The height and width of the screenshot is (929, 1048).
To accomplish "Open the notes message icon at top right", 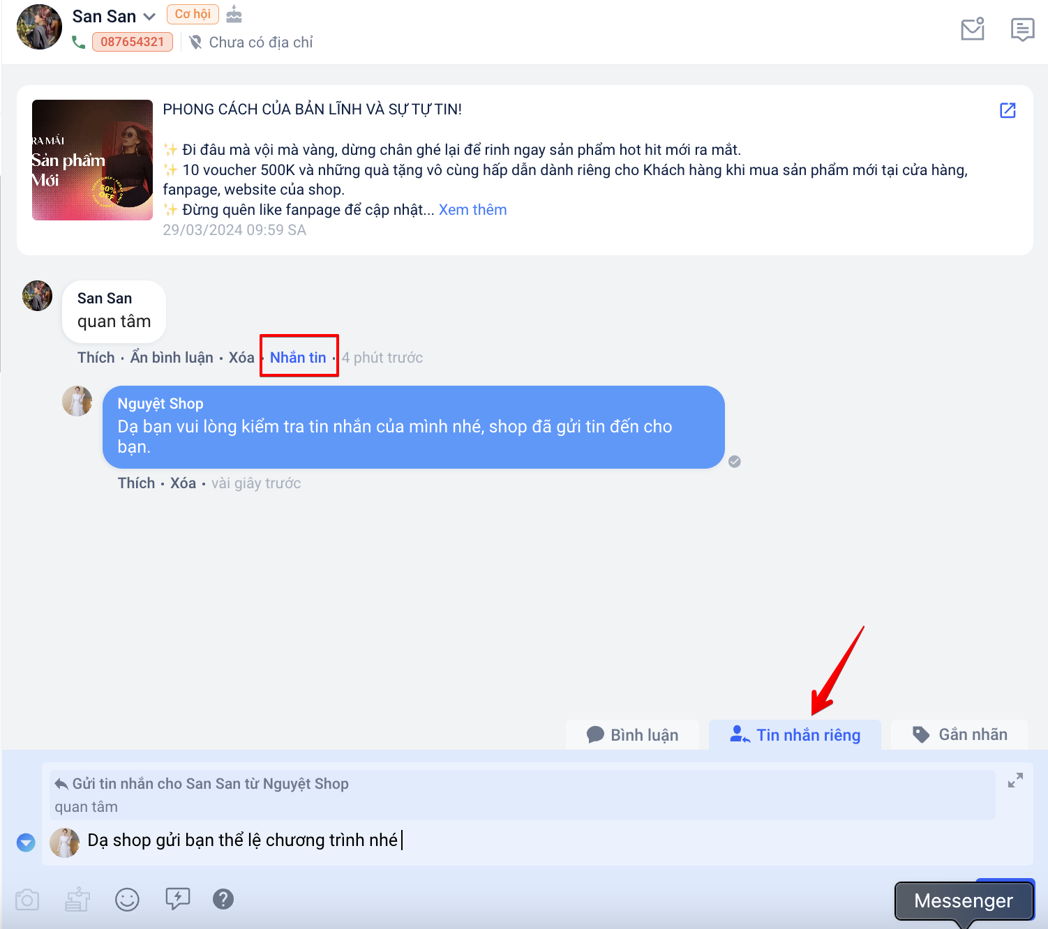I will [1023, 29].
